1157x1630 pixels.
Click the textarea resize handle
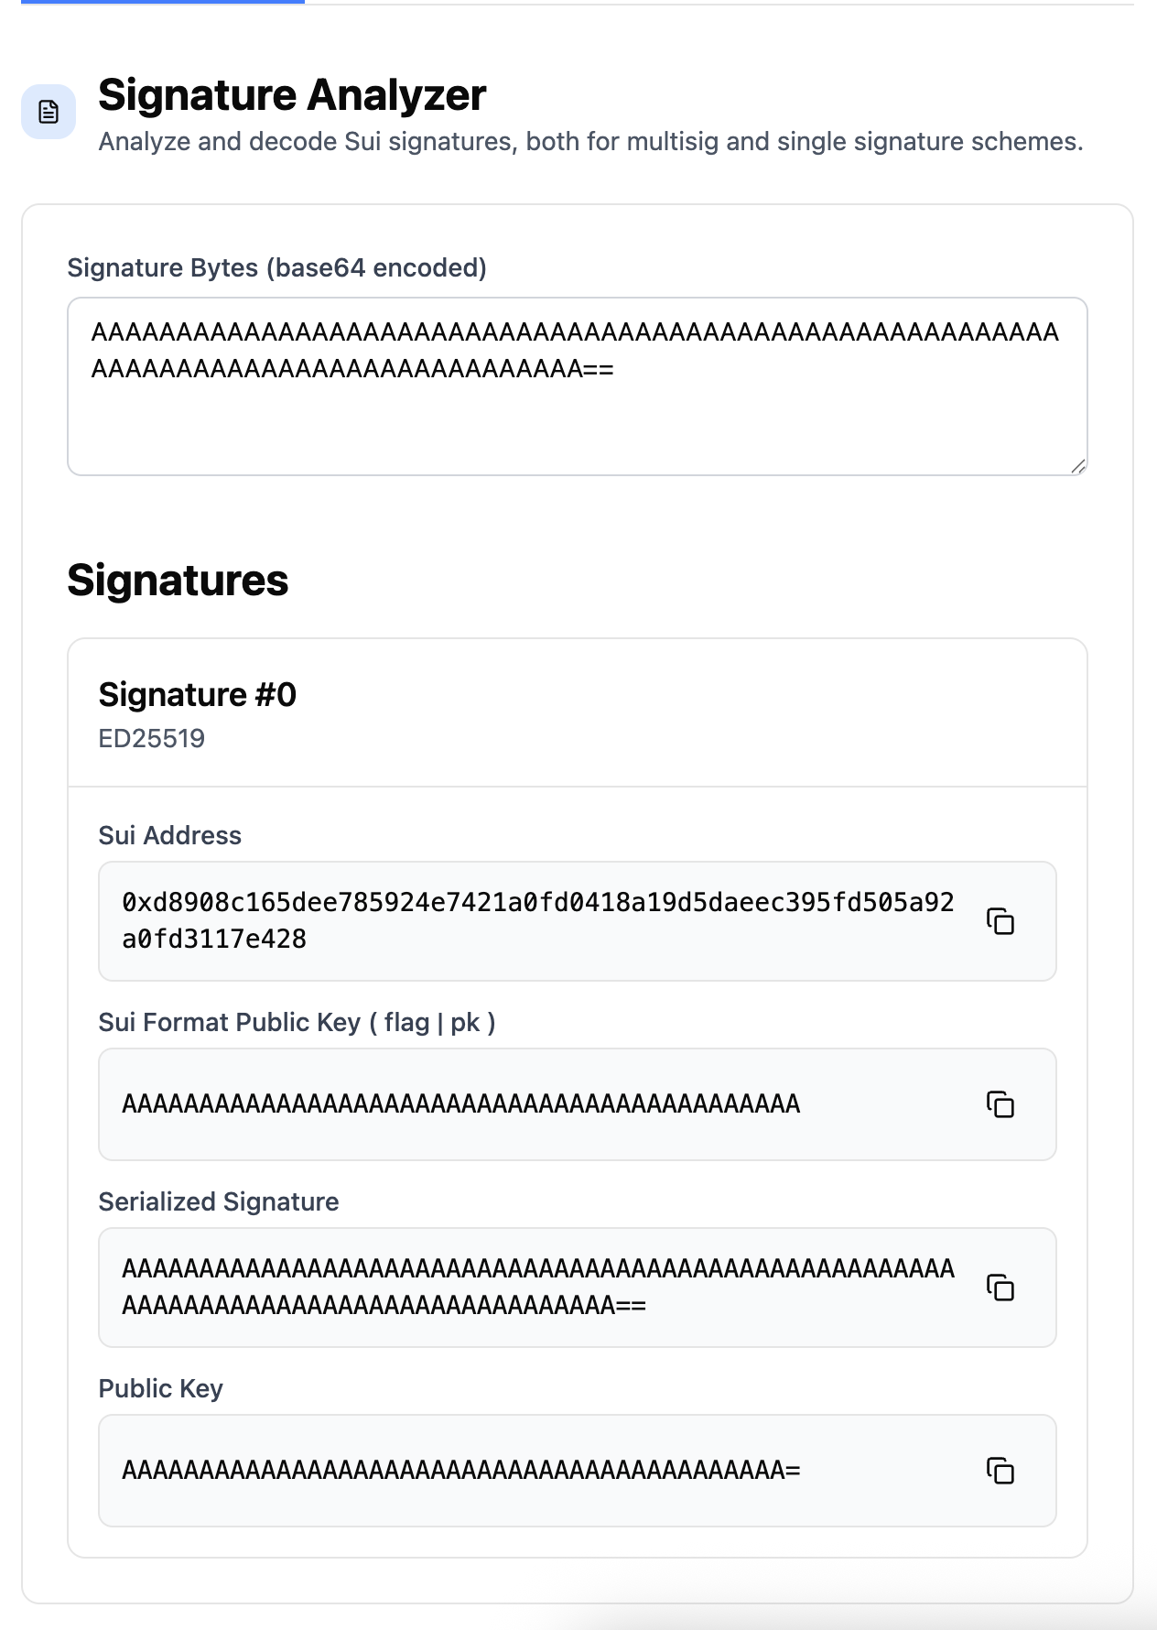coord(1080,467)
